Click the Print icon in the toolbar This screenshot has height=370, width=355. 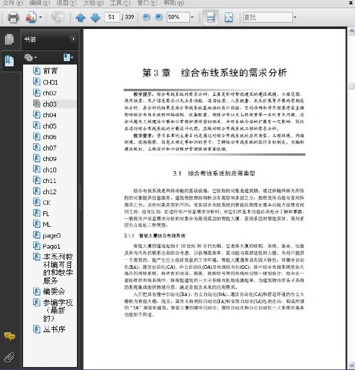point(13,17)
